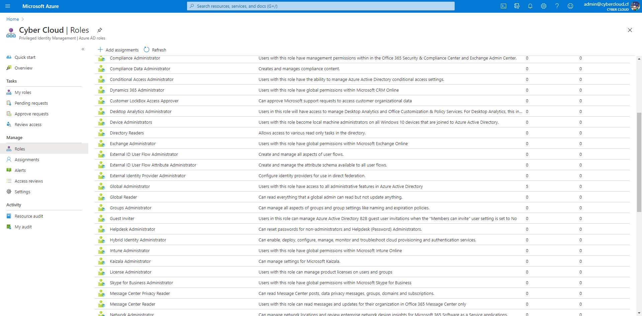Viewport: 642px width, 316px height.
Task: Open Settings under Manage section
Action: pos(22,192)
